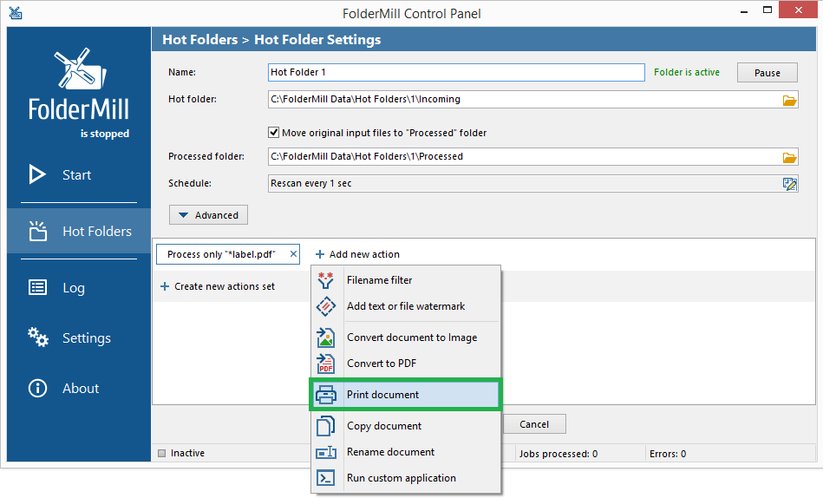Click the Filename filter funnel icon
The height and width of the screenshot is (498, 823).
(x=325, y=280)
